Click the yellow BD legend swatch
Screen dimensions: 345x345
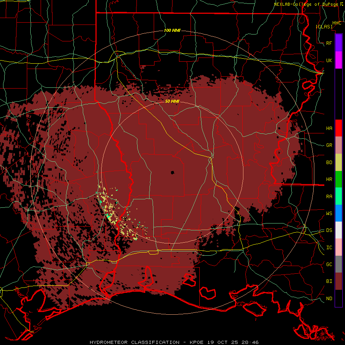[x=338, y=163]
